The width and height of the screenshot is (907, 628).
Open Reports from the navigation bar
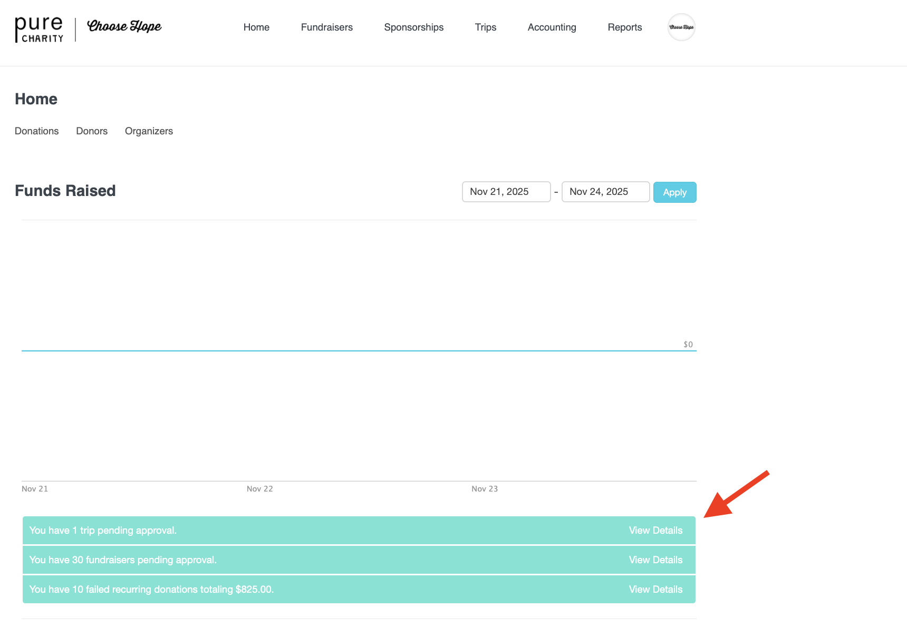pyautogui.click(x=624, y=27)
